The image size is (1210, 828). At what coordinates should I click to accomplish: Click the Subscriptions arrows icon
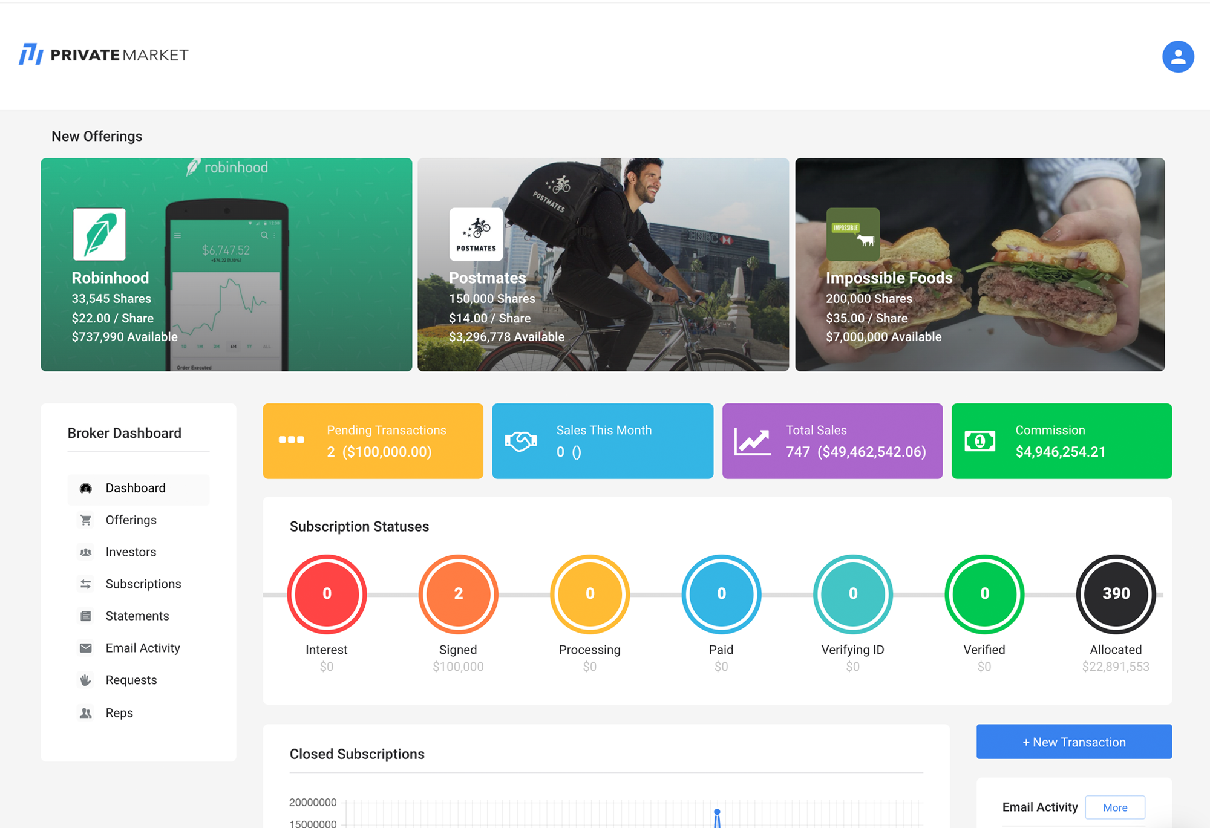point(86,584)
